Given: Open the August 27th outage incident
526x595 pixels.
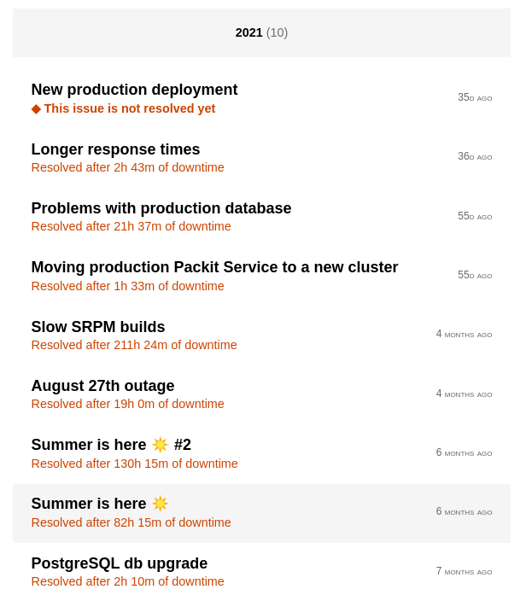Looking at the screenshot, I should [x=102, y=386].
